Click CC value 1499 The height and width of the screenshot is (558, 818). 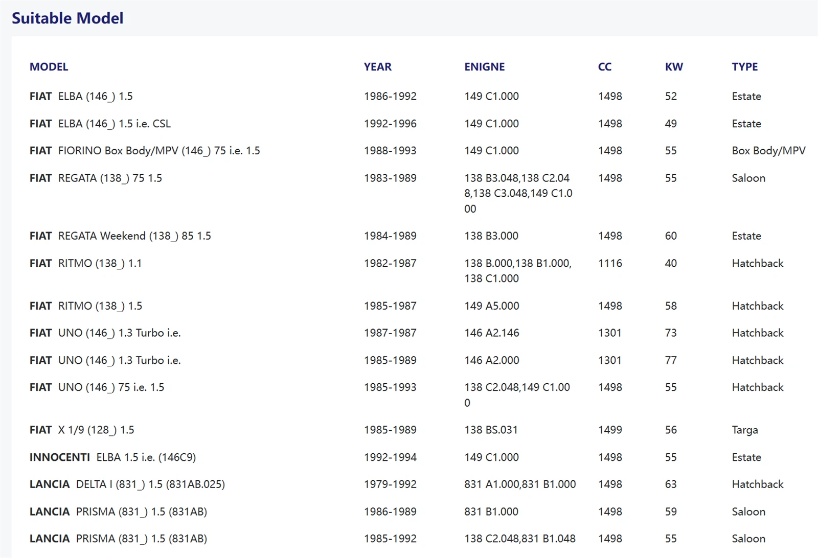(610, 430)
